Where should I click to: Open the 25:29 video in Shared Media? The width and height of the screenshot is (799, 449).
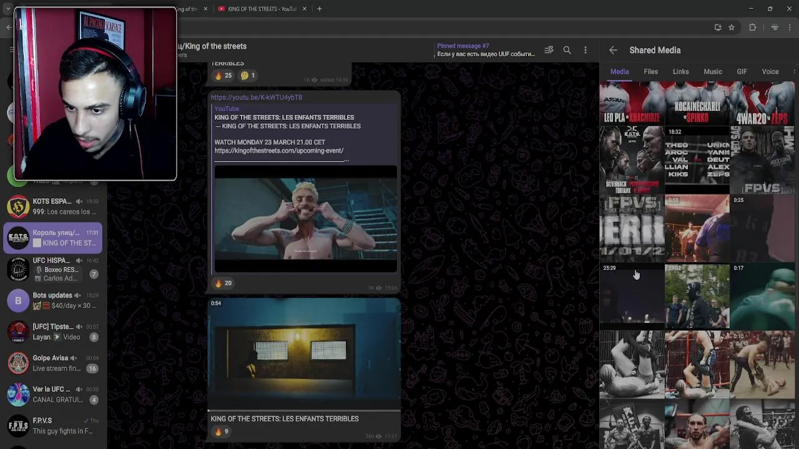click(x=632, y=296)
